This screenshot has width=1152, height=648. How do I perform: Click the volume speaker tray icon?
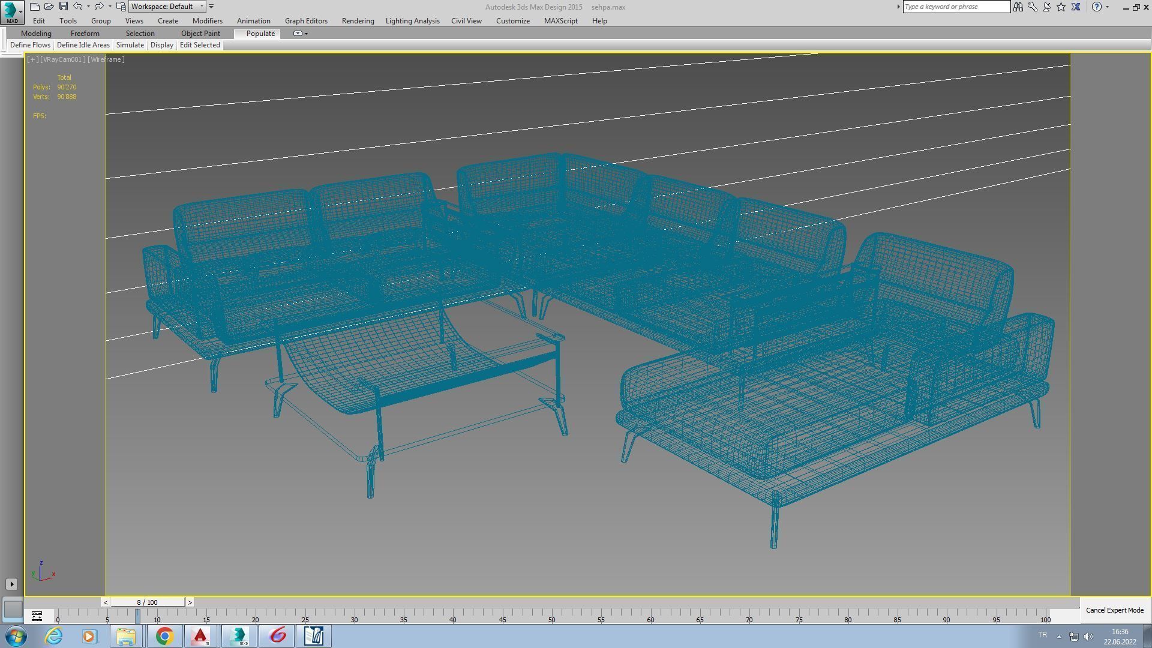pos(1088,636)
